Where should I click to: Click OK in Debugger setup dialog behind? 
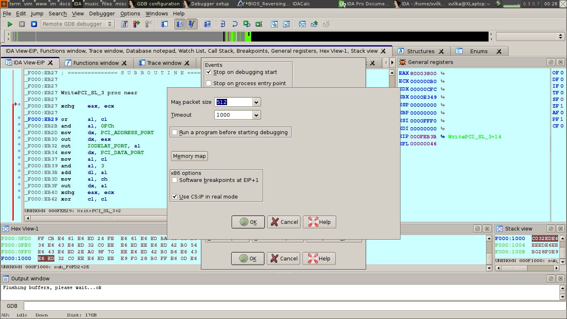[248, 258]
